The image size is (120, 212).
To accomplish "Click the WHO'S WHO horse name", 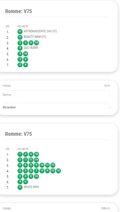I will 31,187.
